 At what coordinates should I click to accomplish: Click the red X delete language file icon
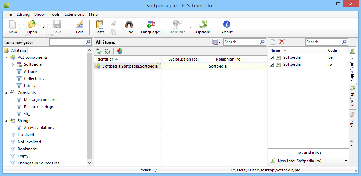pyautogui.click(x=281, y=42)
